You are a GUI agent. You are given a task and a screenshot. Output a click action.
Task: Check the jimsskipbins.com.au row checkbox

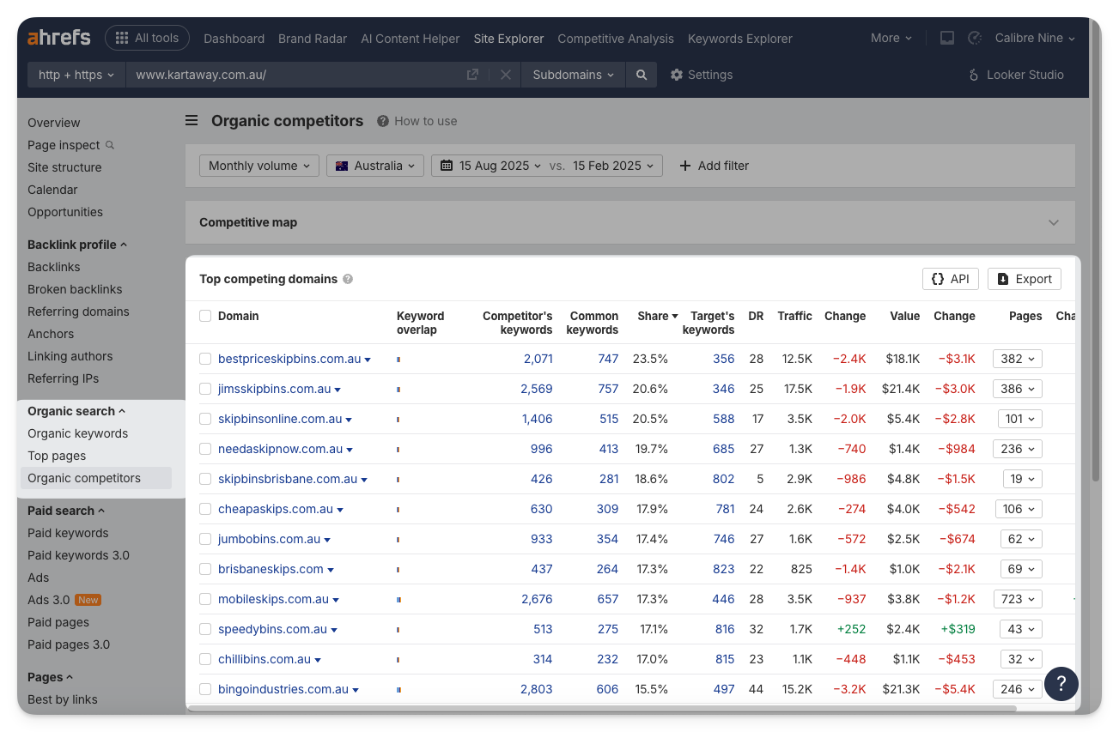pos(205,389)
